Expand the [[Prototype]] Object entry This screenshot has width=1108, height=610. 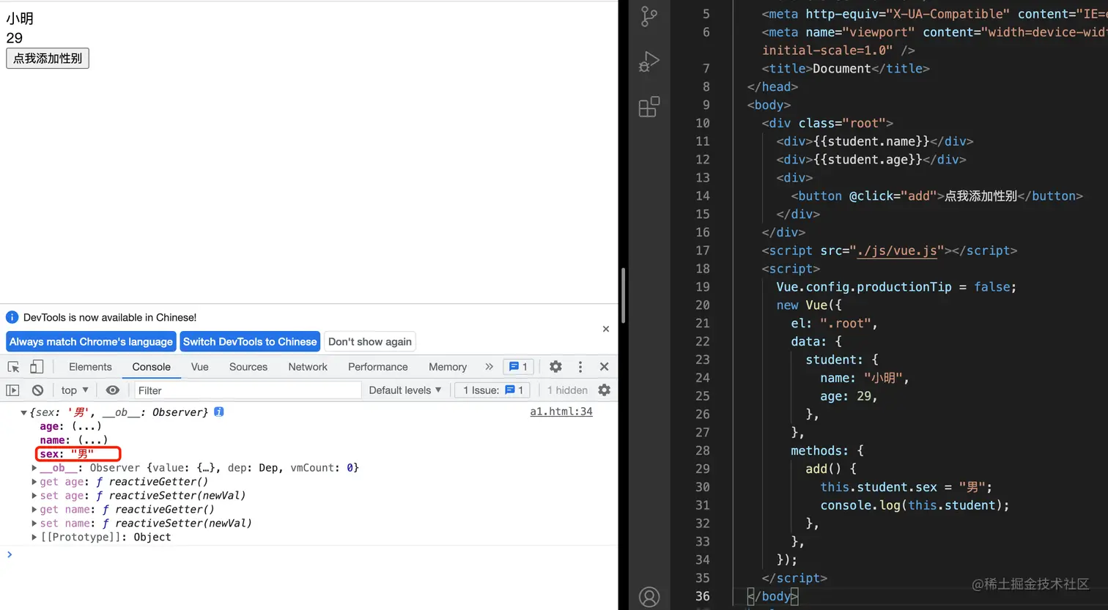pyautogui.click(x=34, y=538)
